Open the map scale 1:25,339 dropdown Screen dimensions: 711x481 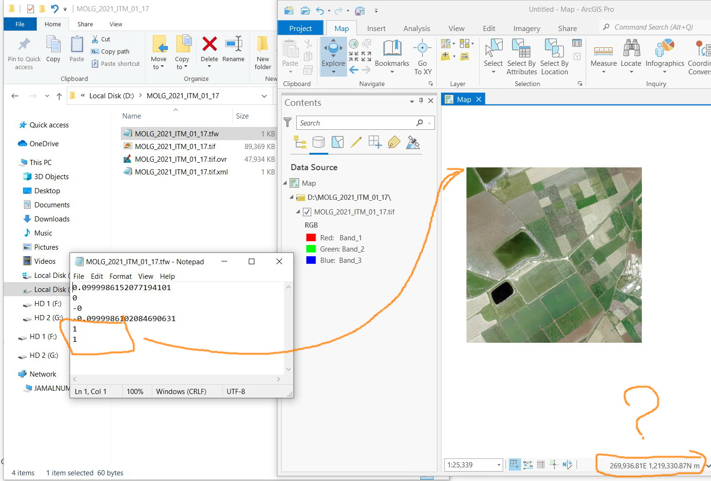(499, 465)
